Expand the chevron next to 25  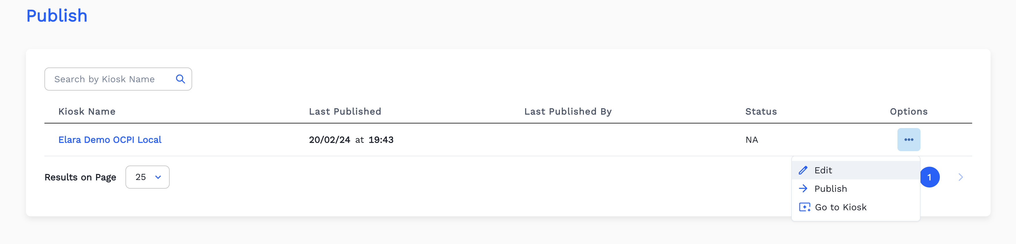coord(158,177)
